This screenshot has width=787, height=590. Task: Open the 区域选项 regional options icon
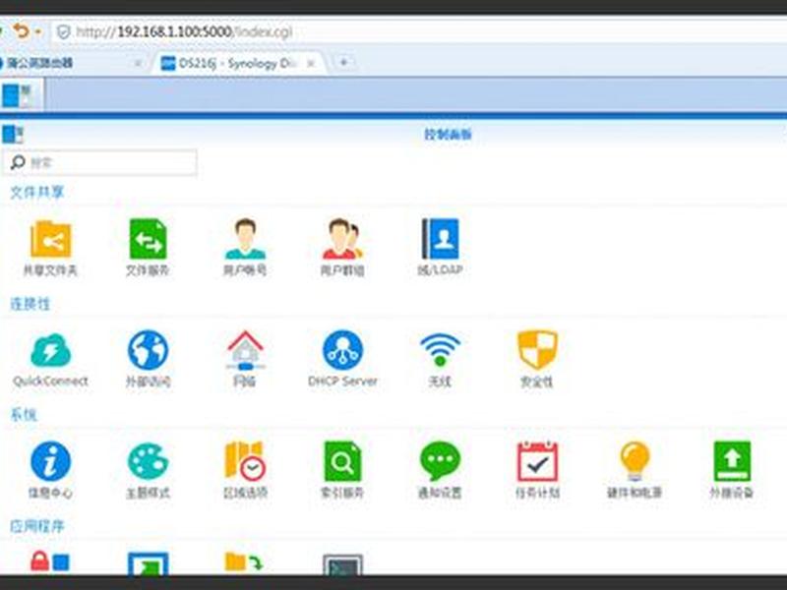(245, 461)
